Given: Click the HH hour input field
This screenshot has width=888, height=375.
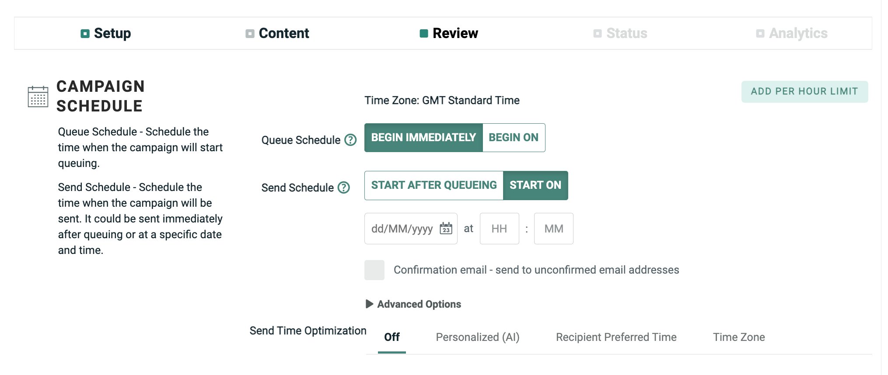Looking at the screenshot, I should click(499, 229).
